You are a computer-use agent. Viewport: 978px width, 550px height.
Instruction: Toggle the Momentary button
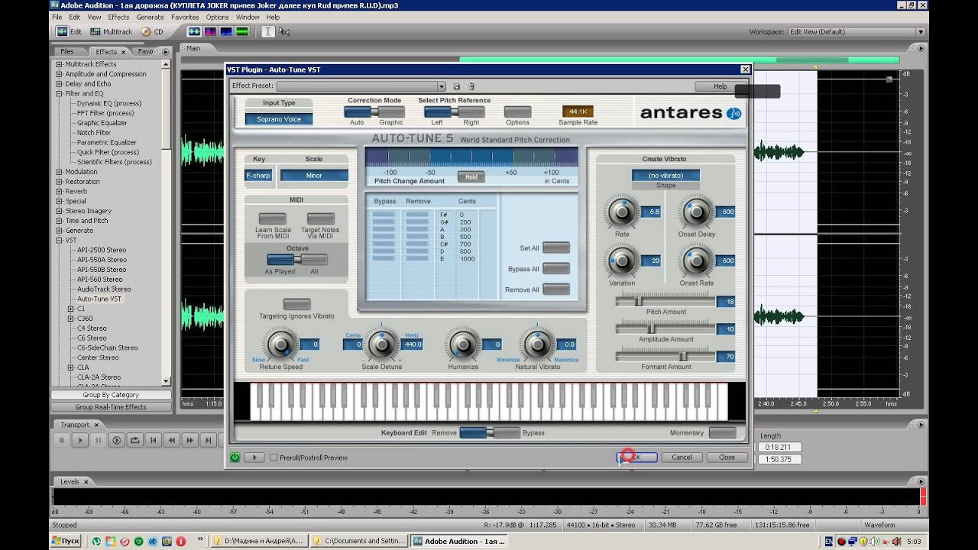722,432
